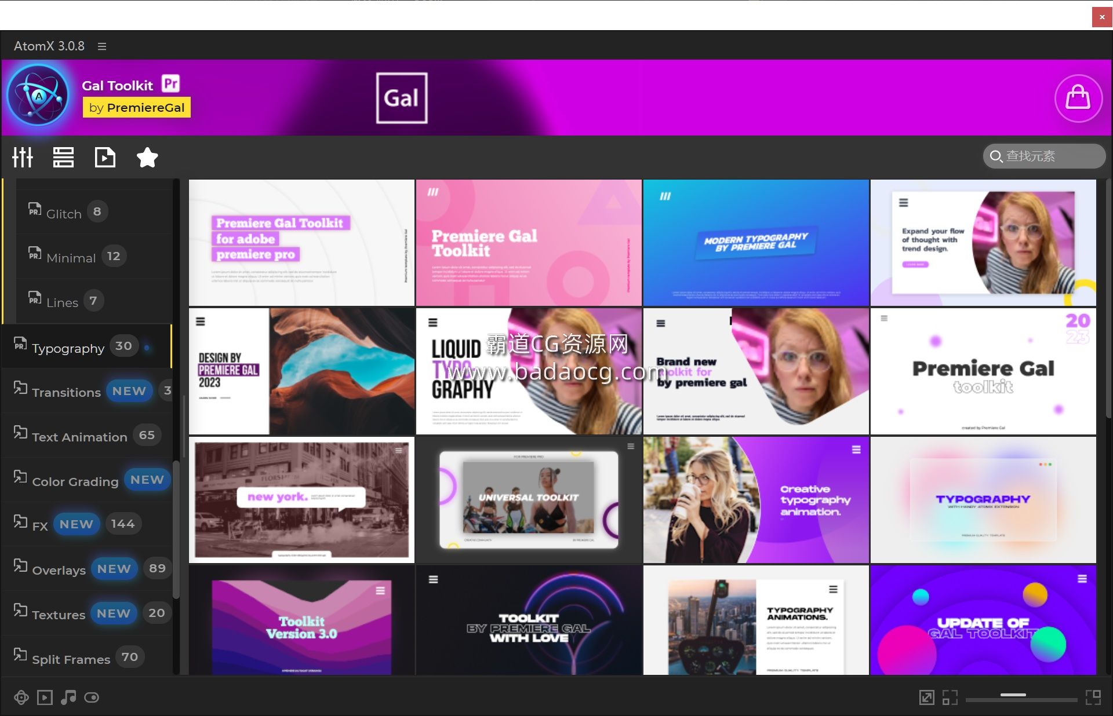Select the Glitch subcategory
This screenshot has width=1113, height=716.
tap(94, 211)
